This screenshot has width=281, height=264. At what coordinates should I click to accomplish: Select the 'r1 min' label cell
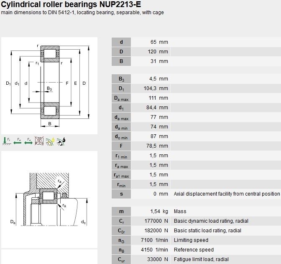point(121,156)
